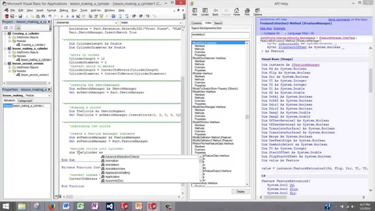Open the Debug menu

click(x=64, y=10)
